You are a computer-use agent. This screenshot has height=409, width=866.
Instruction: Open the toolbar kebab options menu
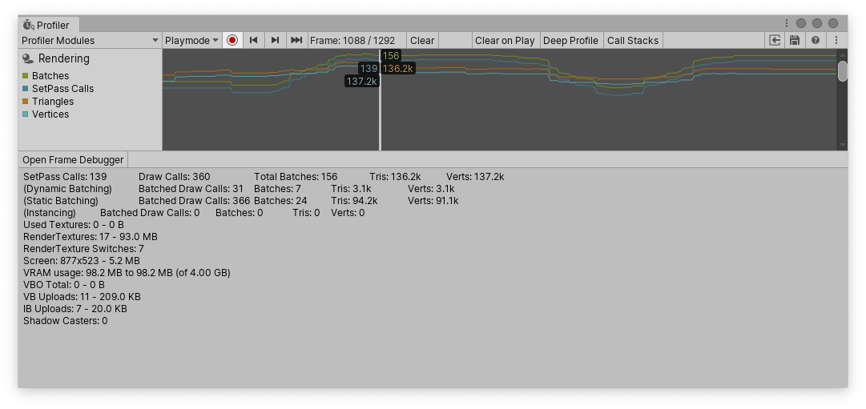tap(836, 40)
